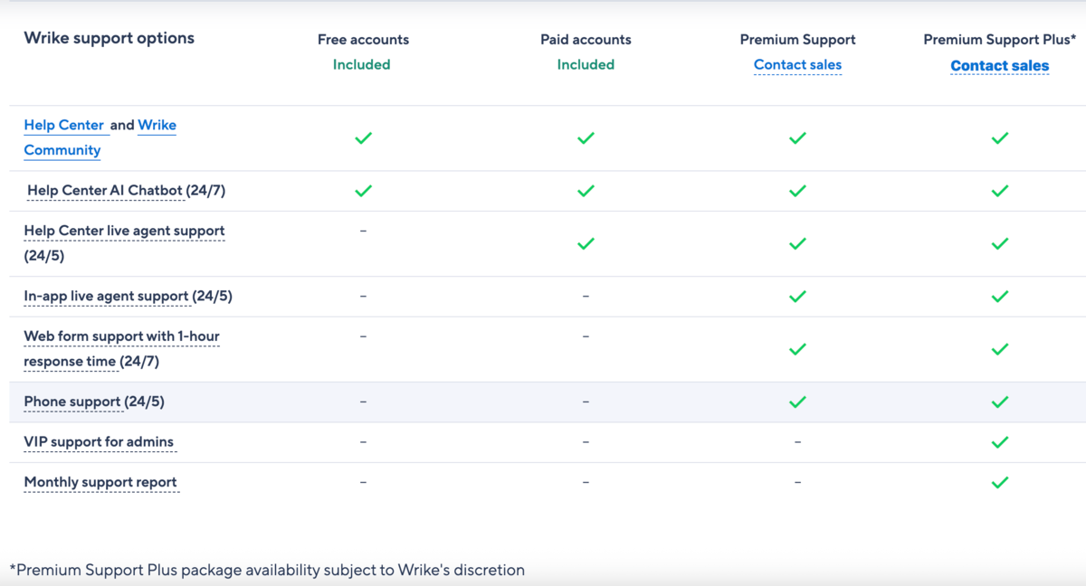Select the checkmark for in-app live agent Premium Support
The width and height of the screenshot is (1086, 586).
click(x=797, y=296)
